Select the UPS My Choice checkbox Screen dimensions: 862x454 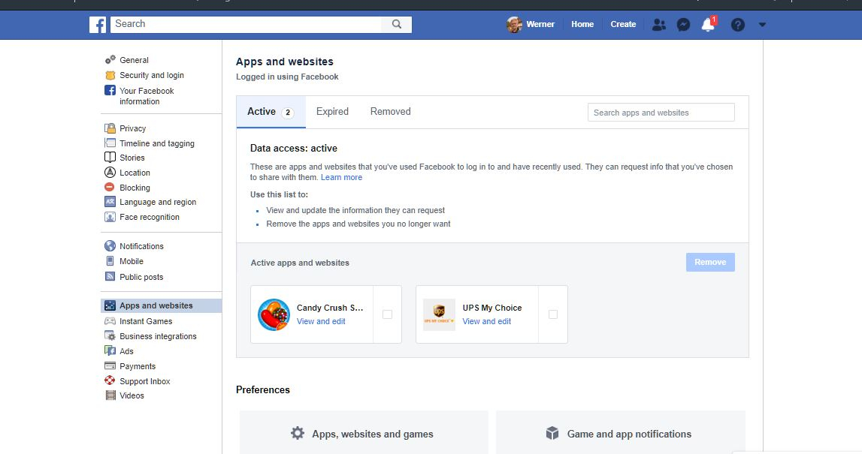(553, 314)
